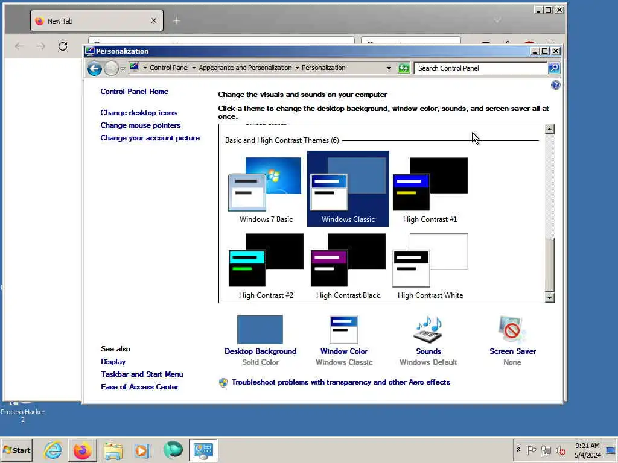
Task: Open Taskbar and Start Menu link
Action: 142,374
